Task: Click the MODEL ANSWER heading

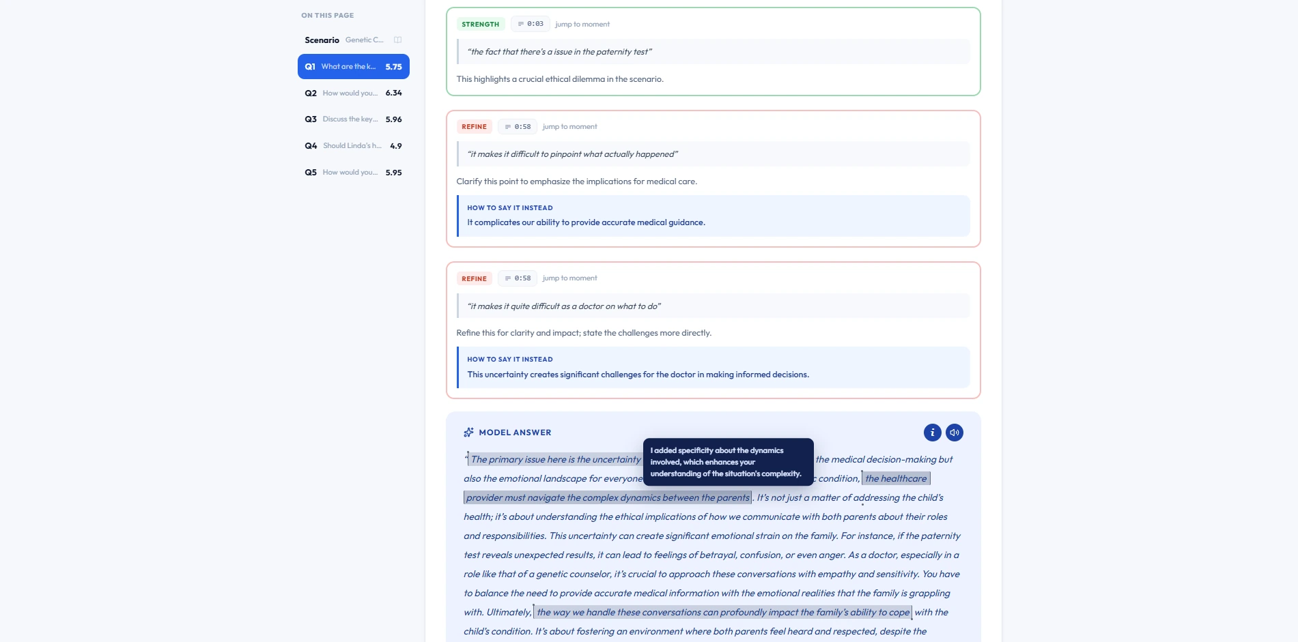Action: tap(515, 433)
